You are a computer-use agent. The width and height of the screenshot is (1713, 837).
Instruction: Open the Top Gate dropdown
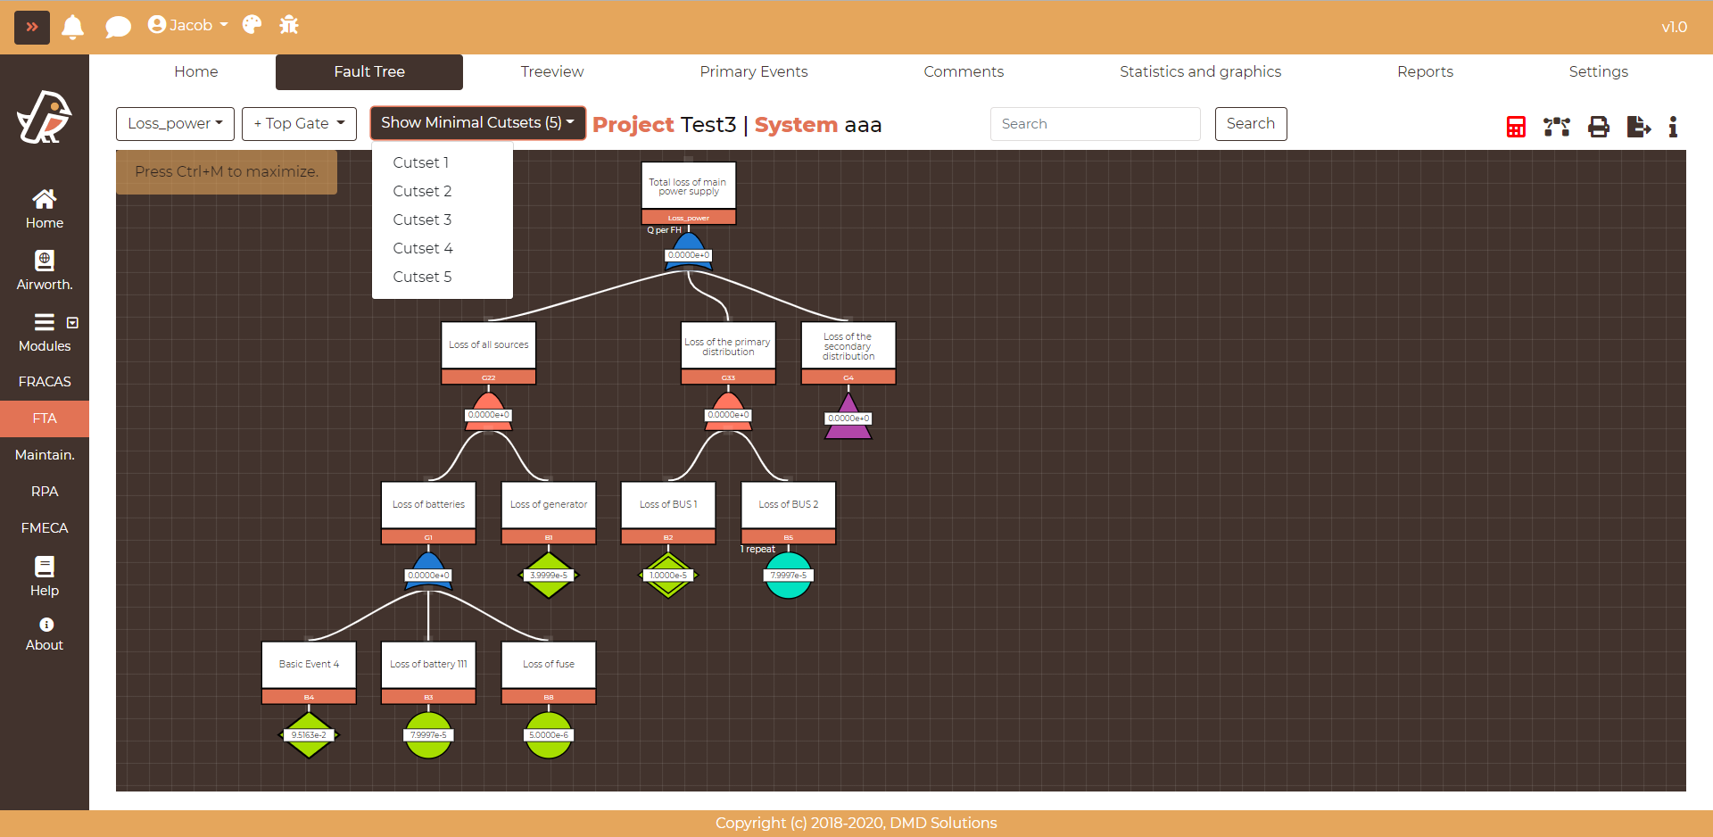point(299,124)
